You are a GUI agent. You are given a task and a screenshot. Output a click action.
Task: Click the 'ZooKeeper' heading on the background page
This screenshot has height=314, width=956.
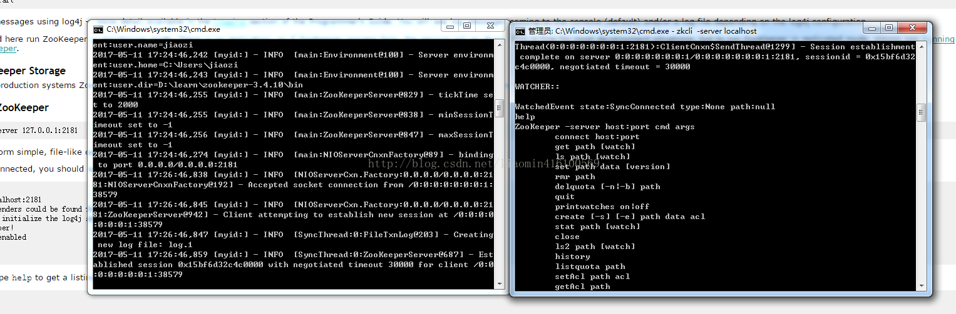coord(24,107)
